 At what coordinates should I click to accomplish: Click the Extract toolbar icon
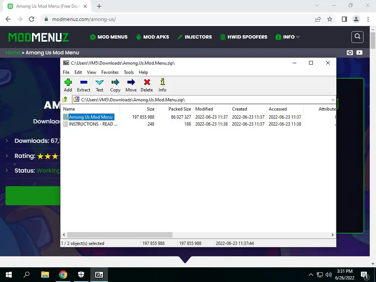point(84,85)
